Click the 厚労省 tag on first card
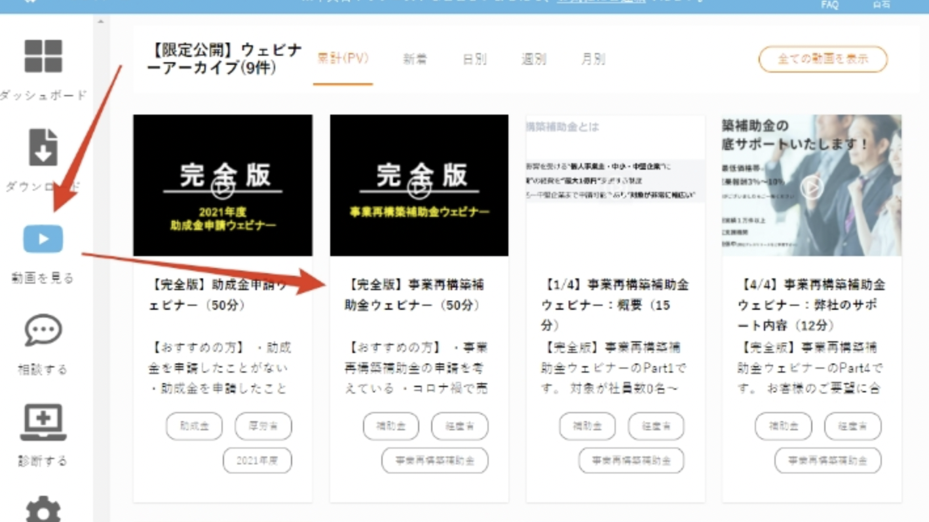The width and height of the screenshot is (929, 522). [263, 426]
